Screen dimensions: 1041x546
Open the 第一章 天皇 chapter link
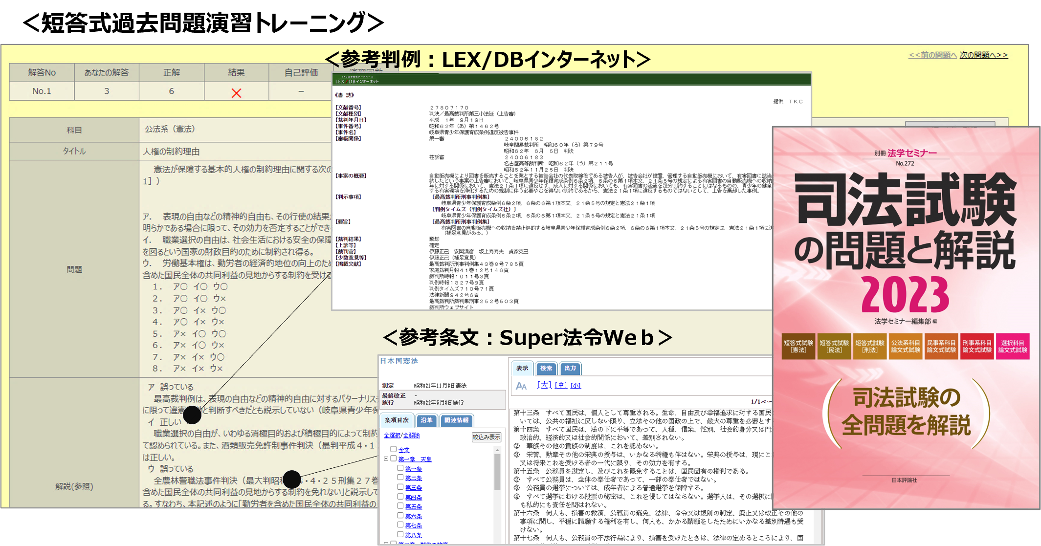point(415,459)
